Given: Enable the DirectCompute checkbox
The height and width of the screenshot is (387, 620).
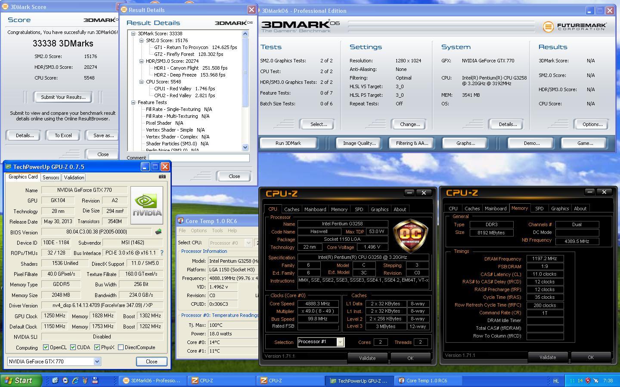Looking at the screenshot, I should (121, 347).
